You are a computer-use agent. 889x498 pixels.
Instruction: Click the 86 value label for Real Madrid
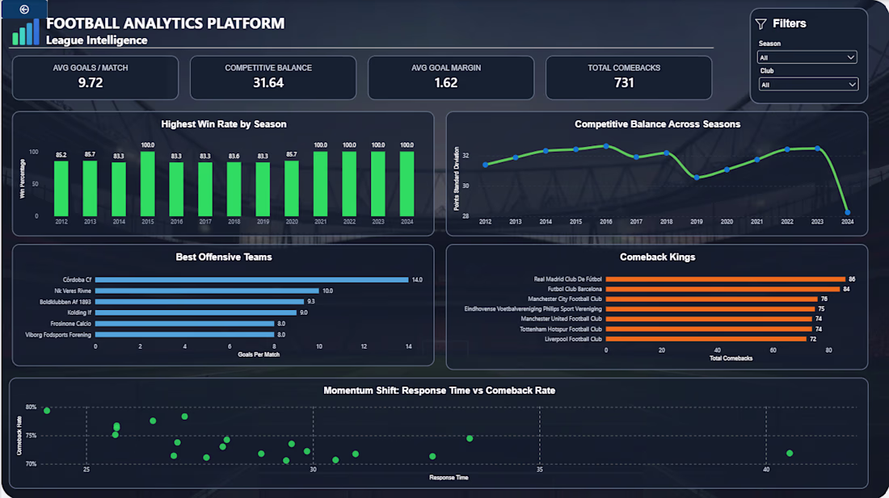coord(852,279)
